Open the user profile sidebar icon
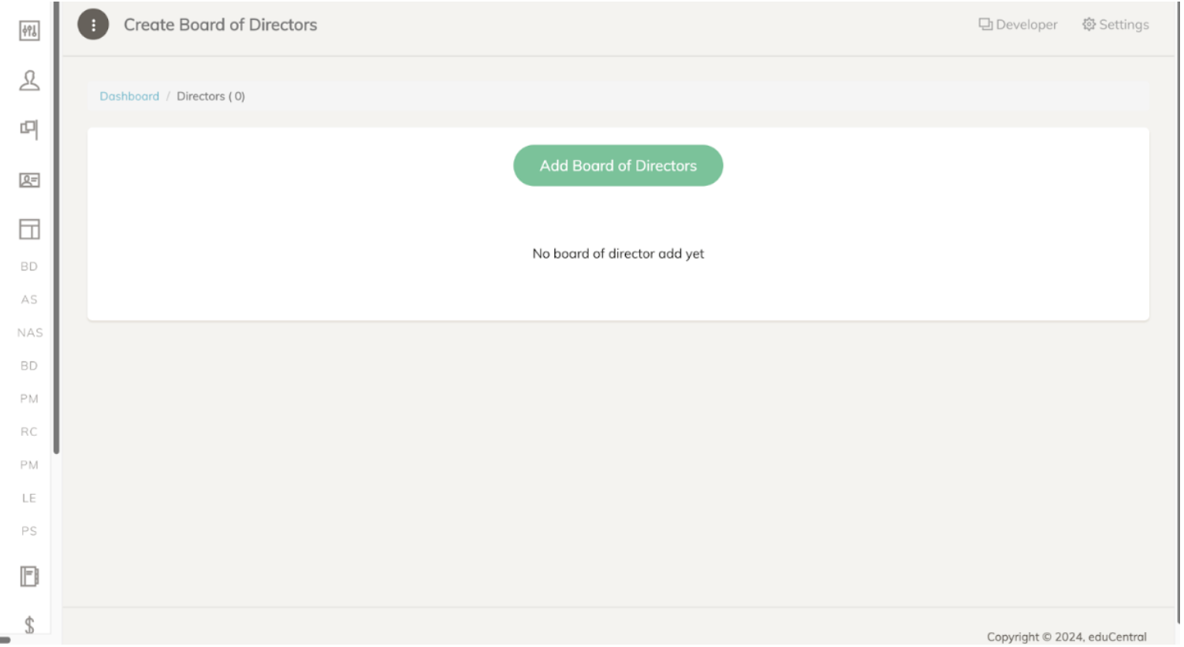 (29, 80)
